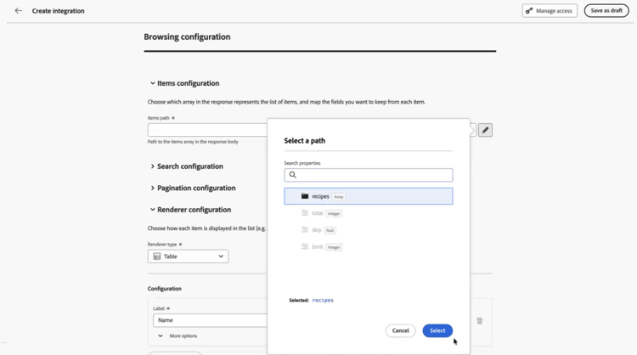Viewport: 637px width, 355px height.
Task: Click the magnifier icon in Search properties
Action: pos(292,175)
